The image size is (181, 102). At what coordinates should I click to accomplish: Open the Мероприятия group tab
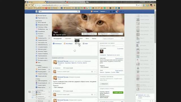[x=78, y=39]
